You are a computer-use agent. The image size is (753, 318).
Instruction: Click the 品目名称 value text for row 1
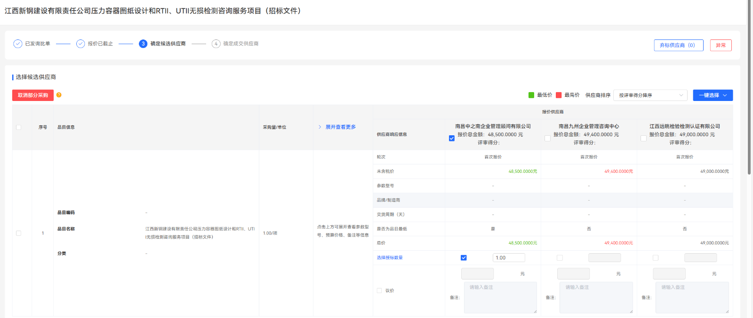click(200, 233)
